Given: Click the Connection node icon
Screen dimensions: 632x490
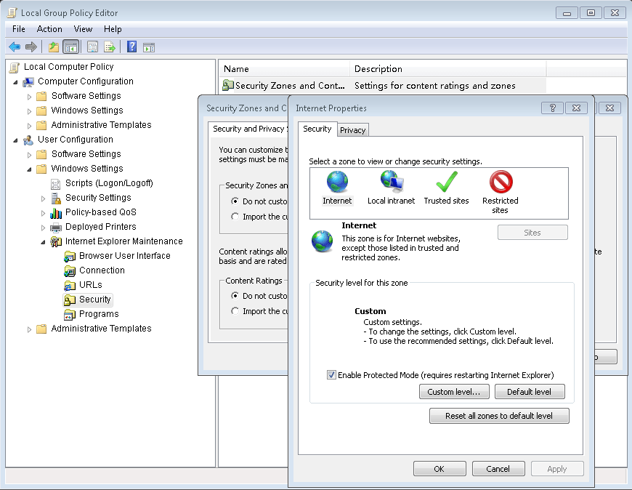Looking at the screenshot, I should pos(69,270).
